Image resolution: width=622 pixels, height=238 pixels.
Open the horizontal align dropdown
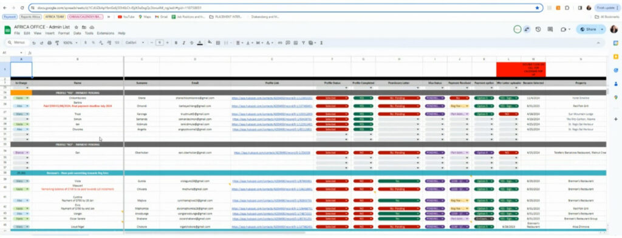[x=239, y=42]
